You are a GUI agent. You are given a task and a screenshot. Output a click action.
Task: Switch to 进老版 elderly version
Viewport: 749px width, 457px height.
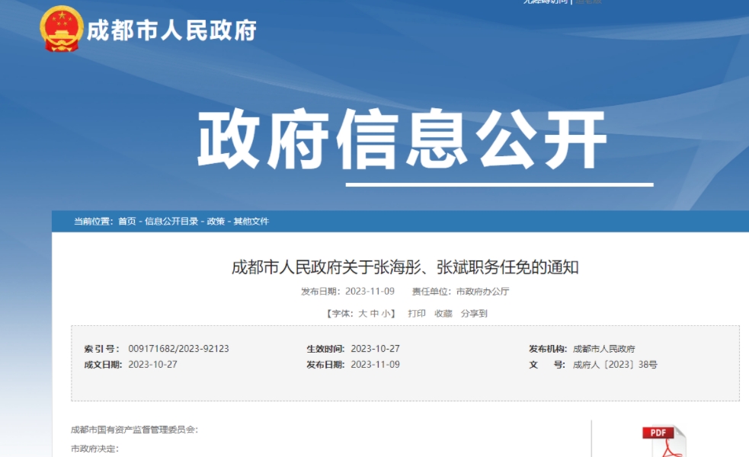coord(589,2)
